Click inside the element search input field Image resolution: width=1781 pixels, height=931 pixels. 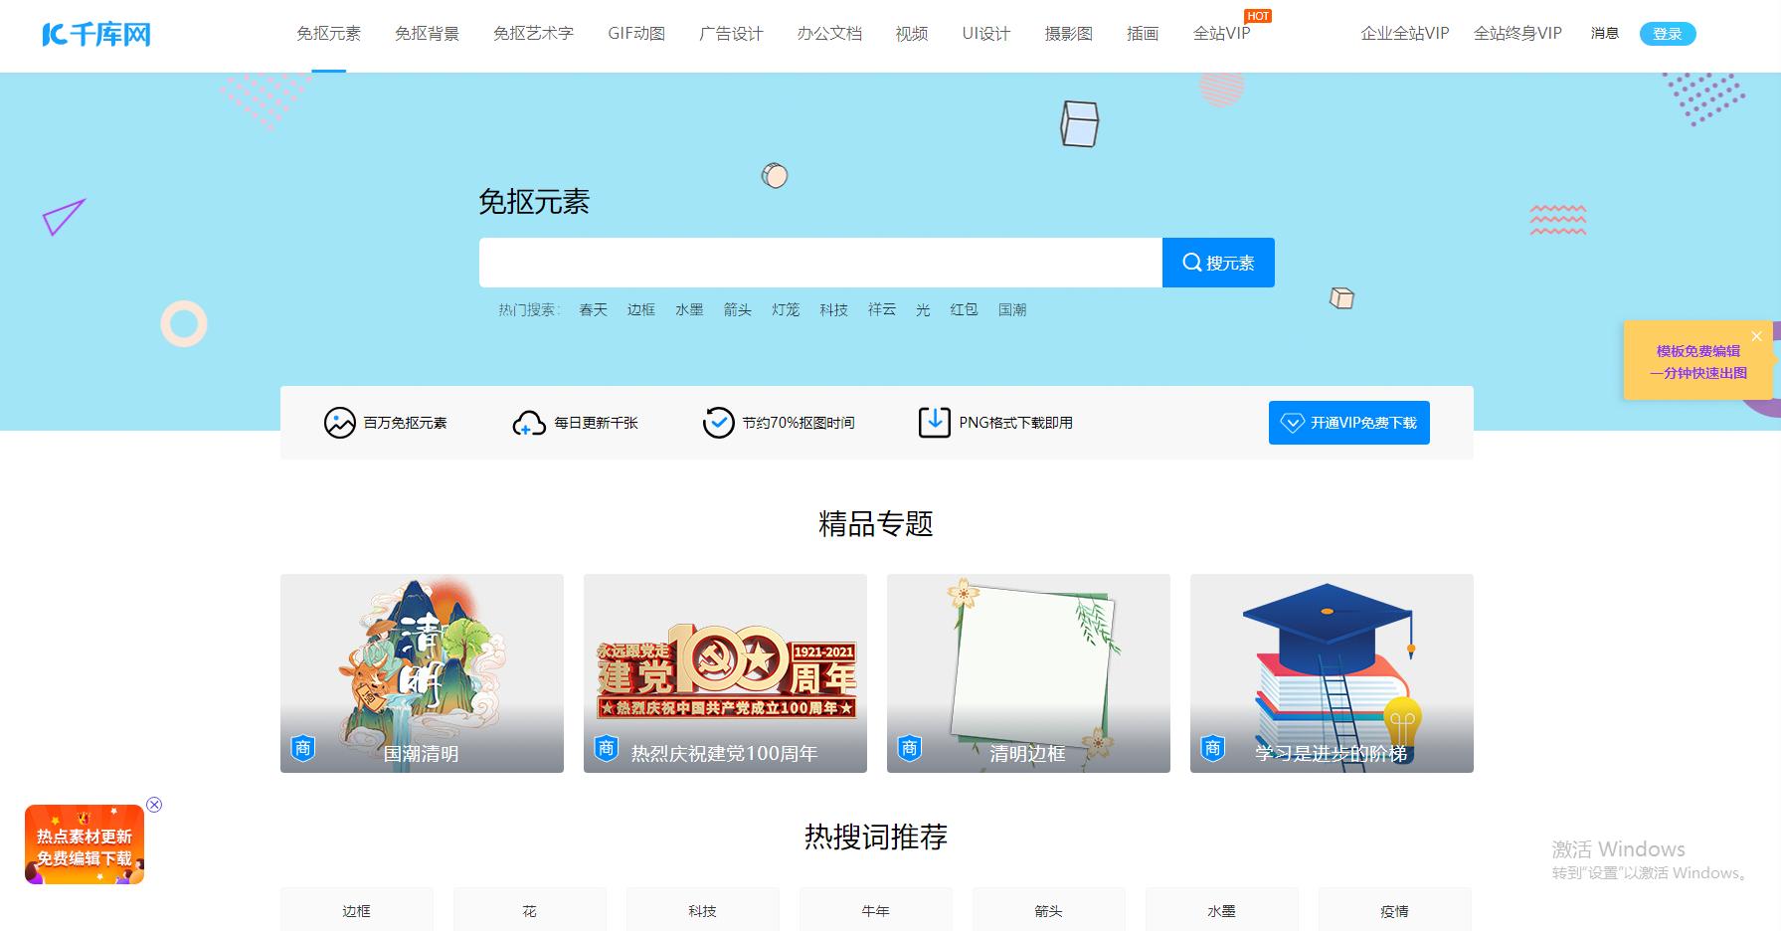click(x=815, y=262)
